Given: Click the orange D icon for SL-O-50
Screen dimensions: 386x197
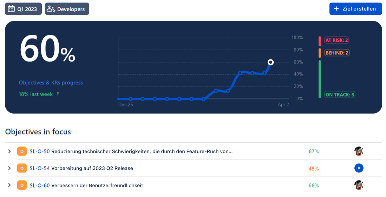Looking at the screenshot, I should coord(21,151).
